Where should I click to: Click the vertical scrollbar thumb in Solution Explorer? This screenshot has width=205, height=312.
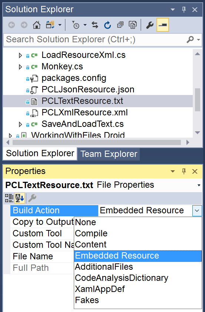pyautogui.click(x=198, y=100)
